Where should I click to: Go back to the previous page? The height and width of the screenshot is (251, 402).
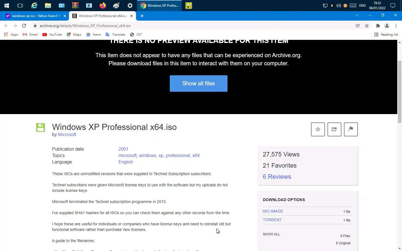[x=6, y=26]
